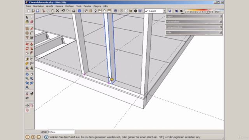Activate the Rotate tool
This screenshot has height=140, width=249.
(27, 48)
